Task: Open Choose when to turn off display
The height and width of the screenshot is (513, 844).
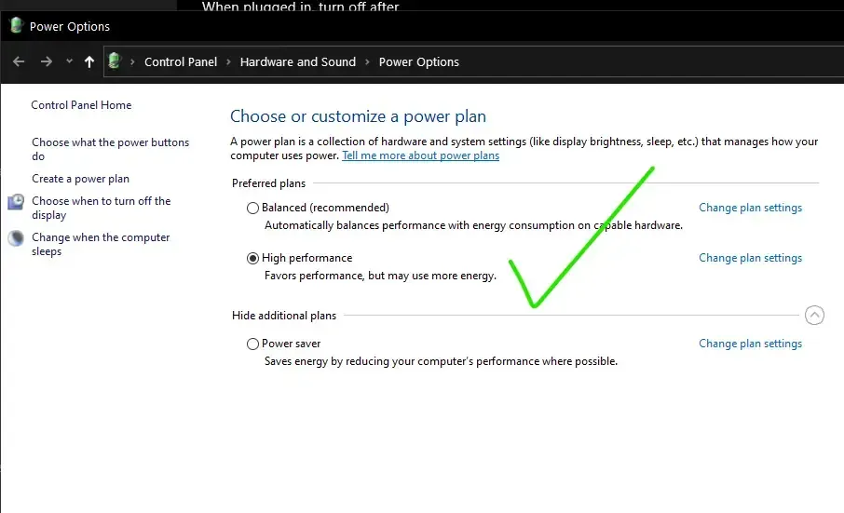Action: (102, 208)
